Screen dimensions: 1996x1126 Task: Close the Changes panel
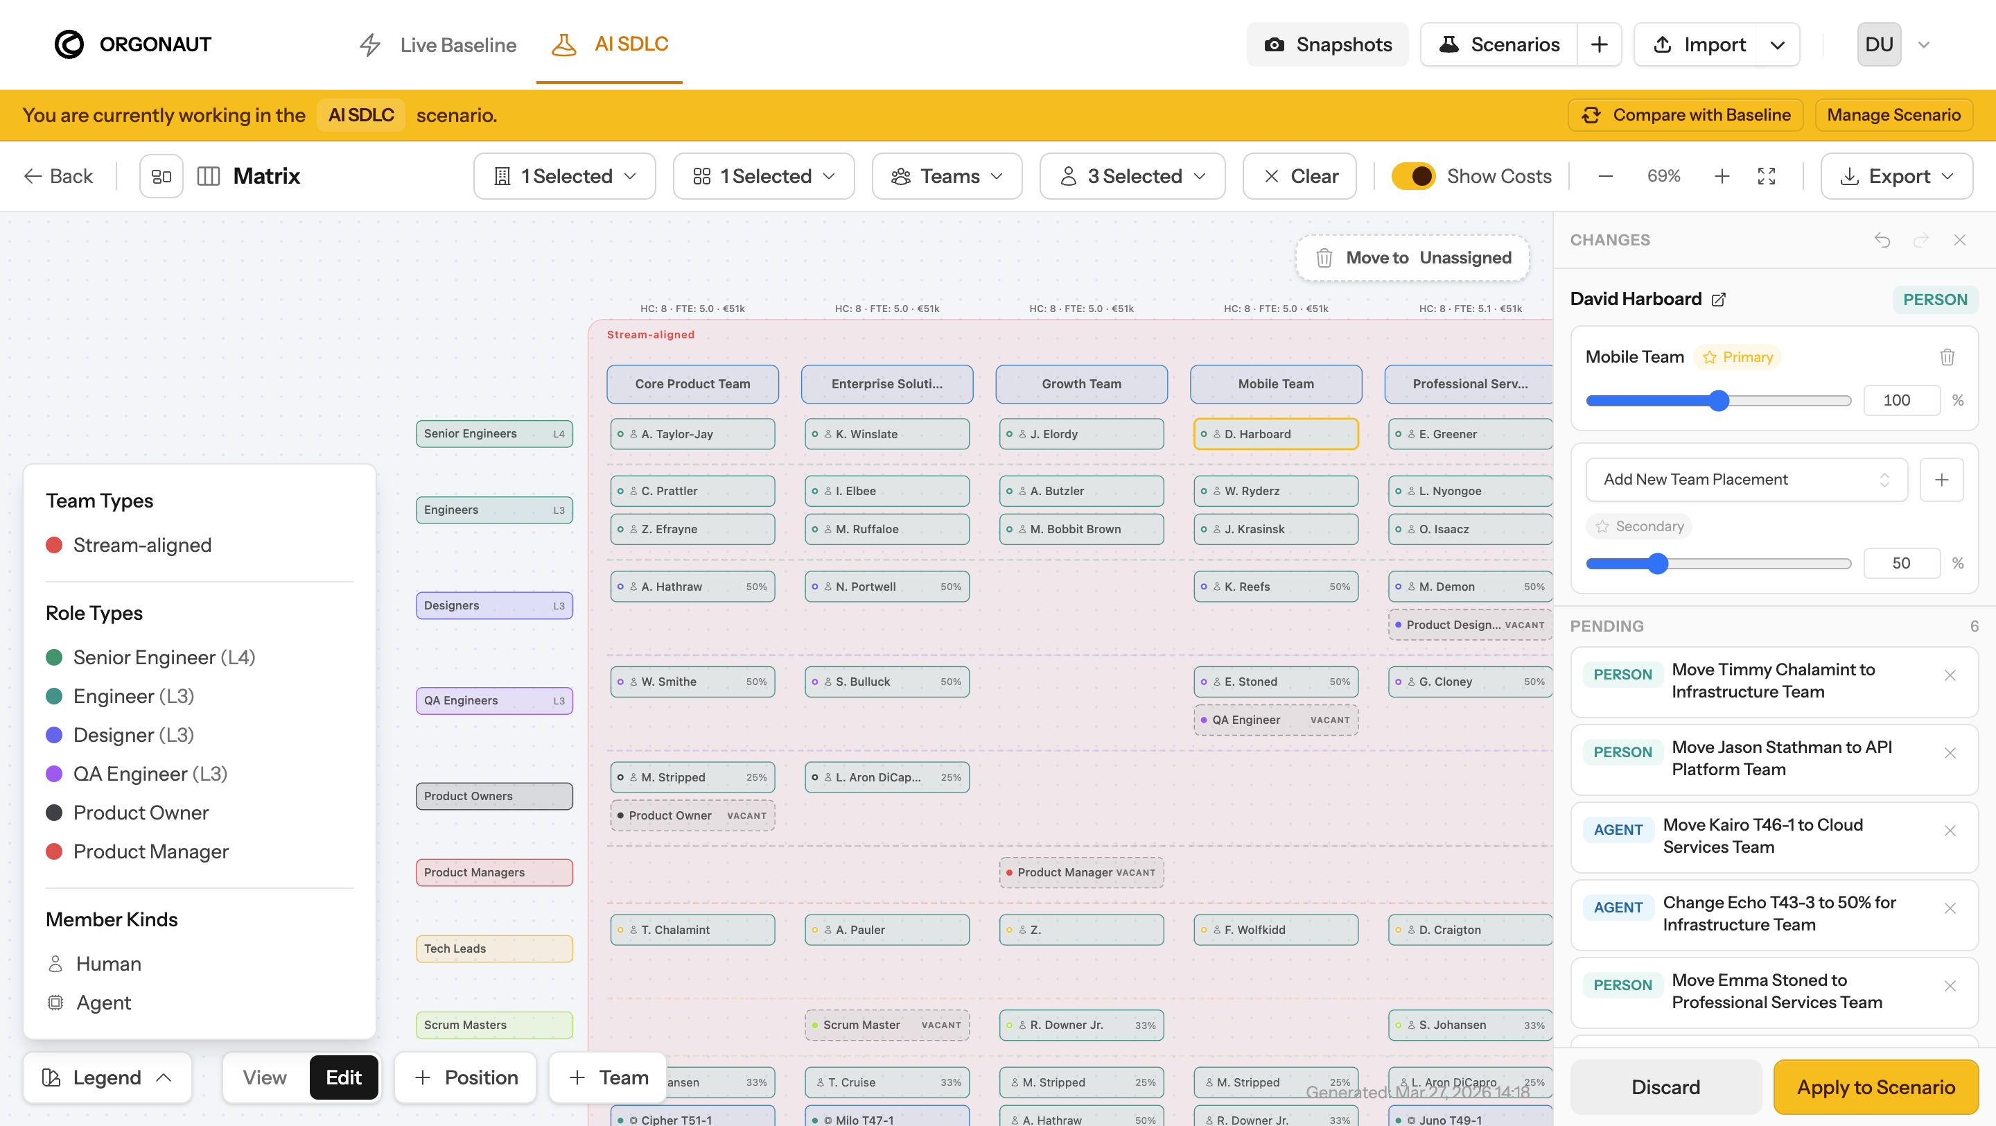1959,240
